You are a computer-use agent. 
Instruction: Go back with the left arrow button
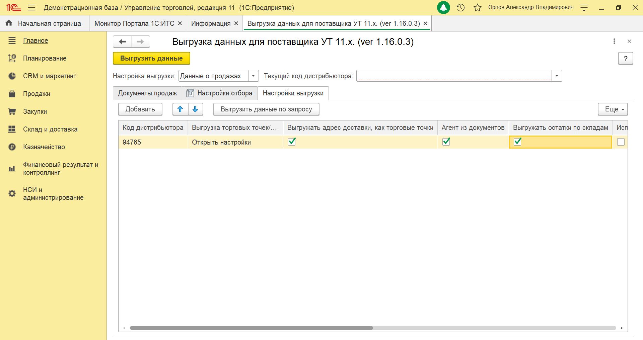[123, 42]
